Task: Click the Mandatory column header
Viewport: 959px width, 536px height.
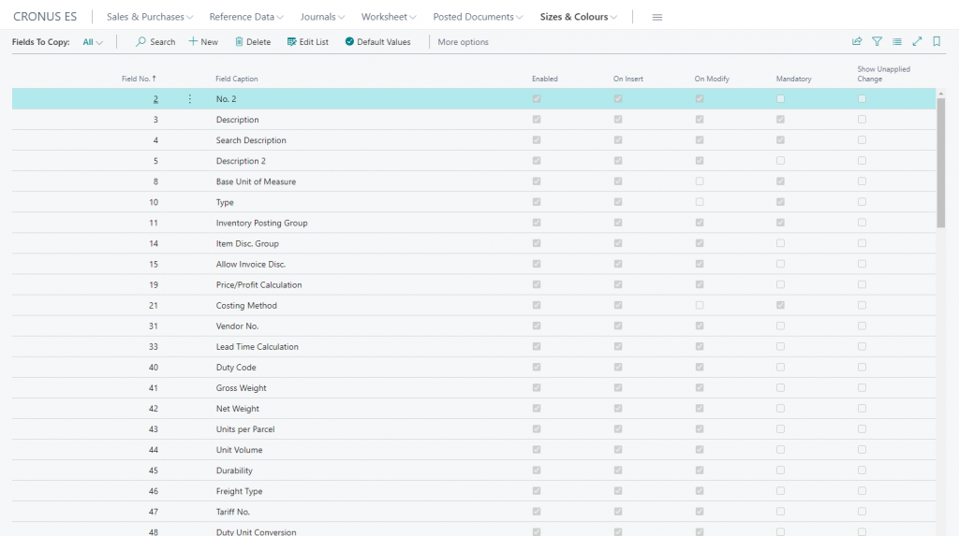Action: pyautogui.click(x=794, y=79)
